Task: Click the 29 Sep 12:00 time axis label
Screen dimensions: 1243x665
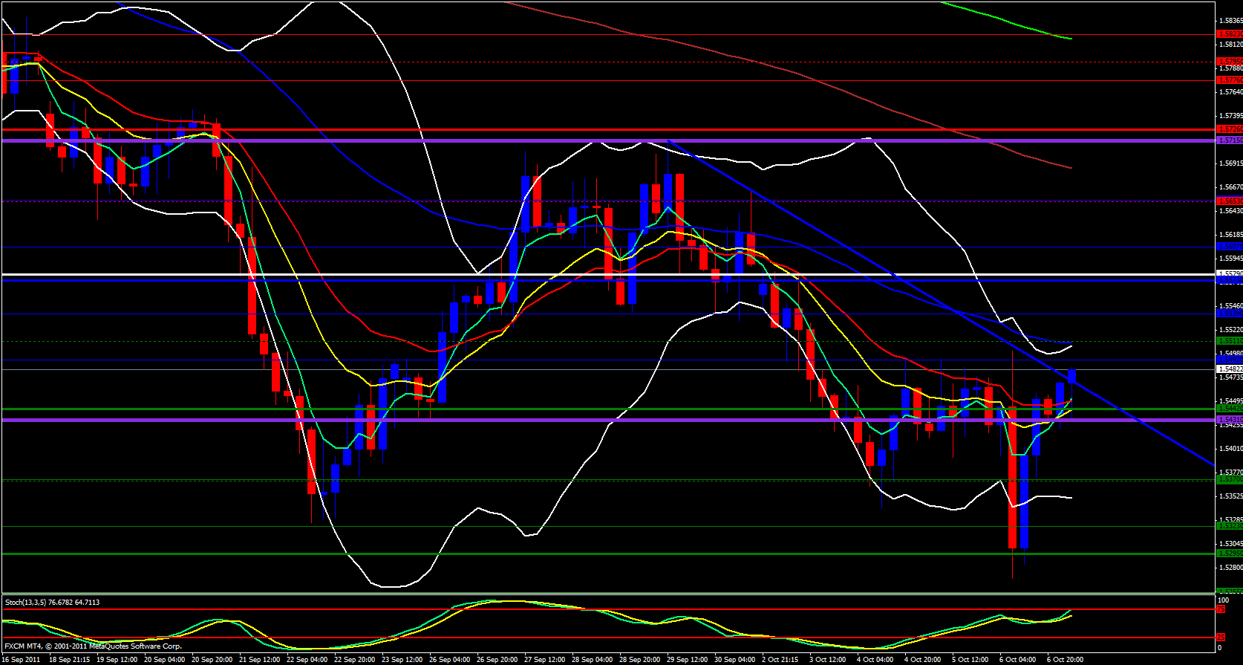Action: [x=687, y=660]
